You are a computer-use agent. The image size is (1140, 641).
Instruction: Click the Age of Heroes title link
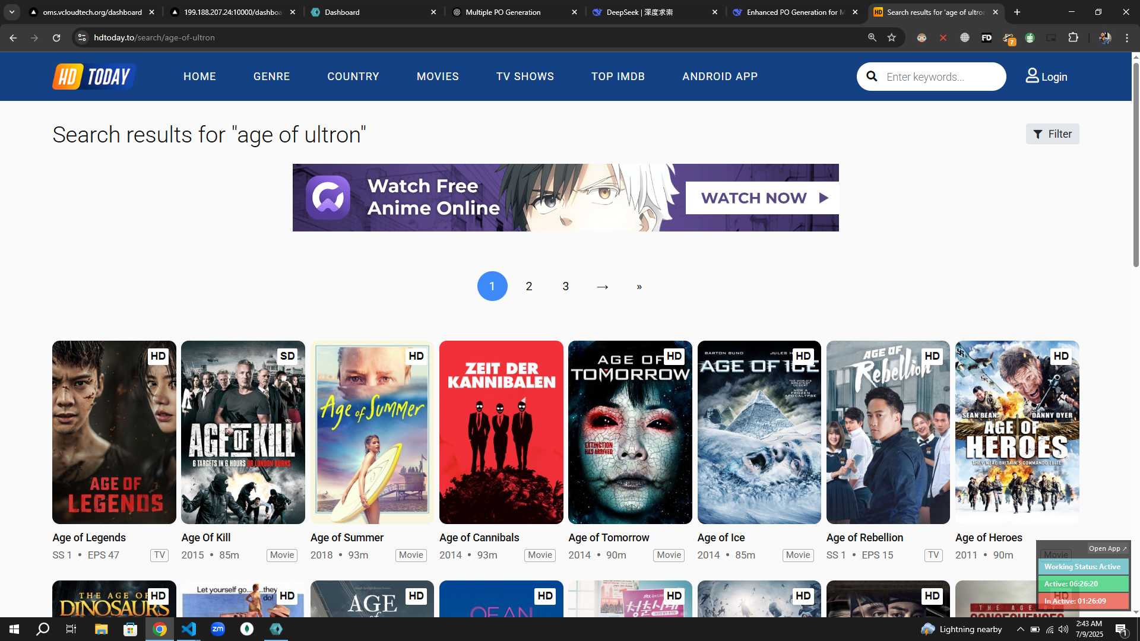(x=989, y=537)
